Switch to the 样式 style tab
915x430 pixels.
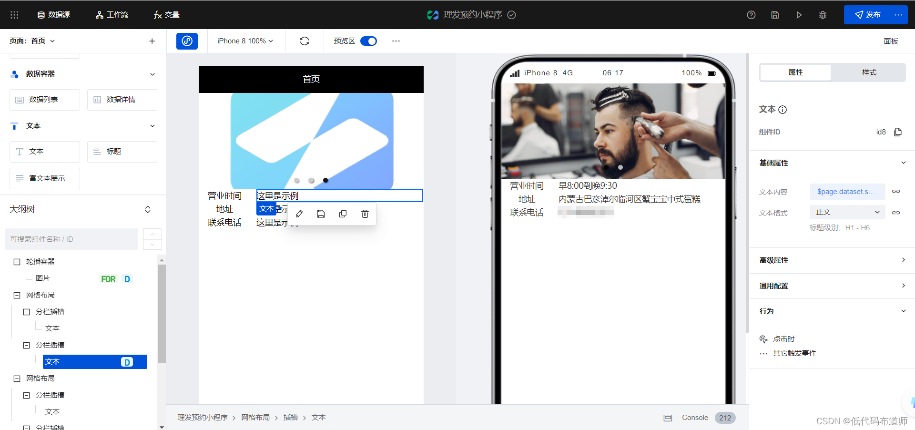click(x=869, y=72)
